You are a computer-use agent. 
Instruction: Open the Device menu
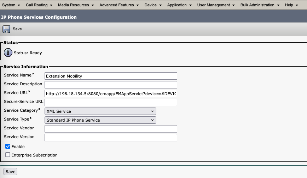[x=153, y=5]
